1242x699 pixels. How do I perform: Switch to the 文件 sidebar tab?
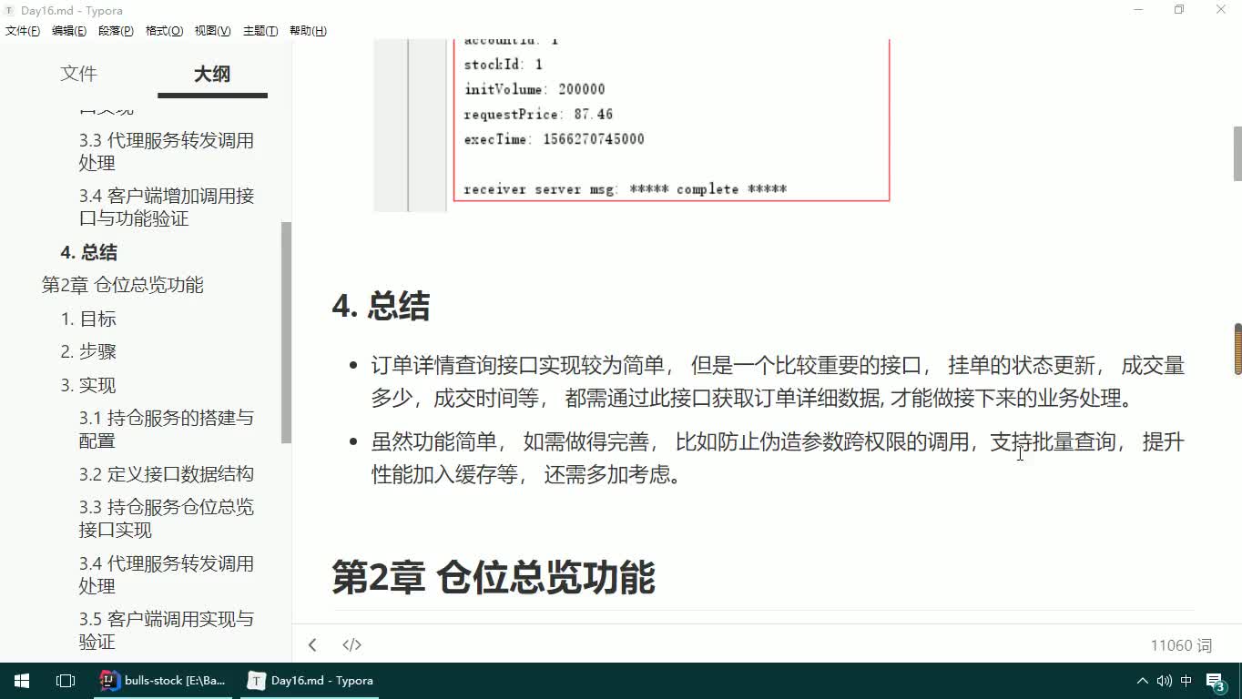tap(78, 74)
